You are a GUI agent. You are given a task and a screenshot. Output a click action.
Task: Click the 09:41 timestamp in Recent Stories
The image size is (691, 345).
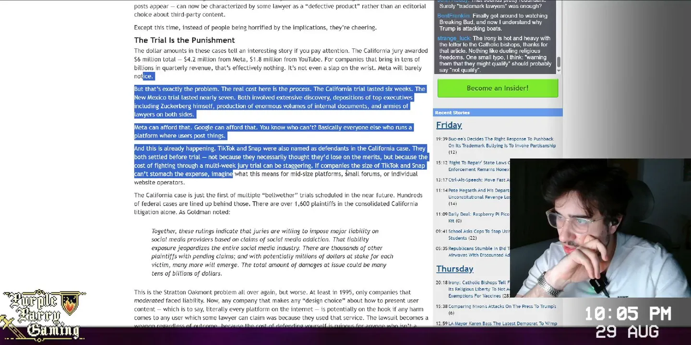[x=441, y=231]
